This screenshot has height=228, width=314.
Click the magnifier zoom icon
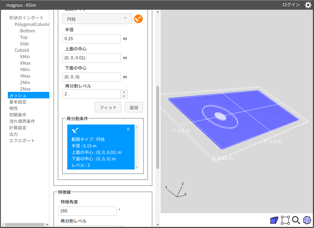tap(296, 220)
